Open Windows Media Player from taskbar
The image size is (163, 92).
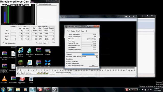tap(25, 90)
